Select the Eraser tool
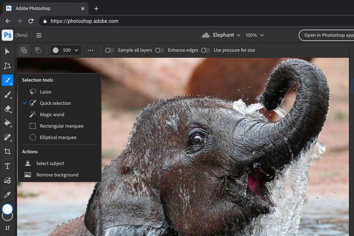This screenshot has width=354, height=236. 8,109
